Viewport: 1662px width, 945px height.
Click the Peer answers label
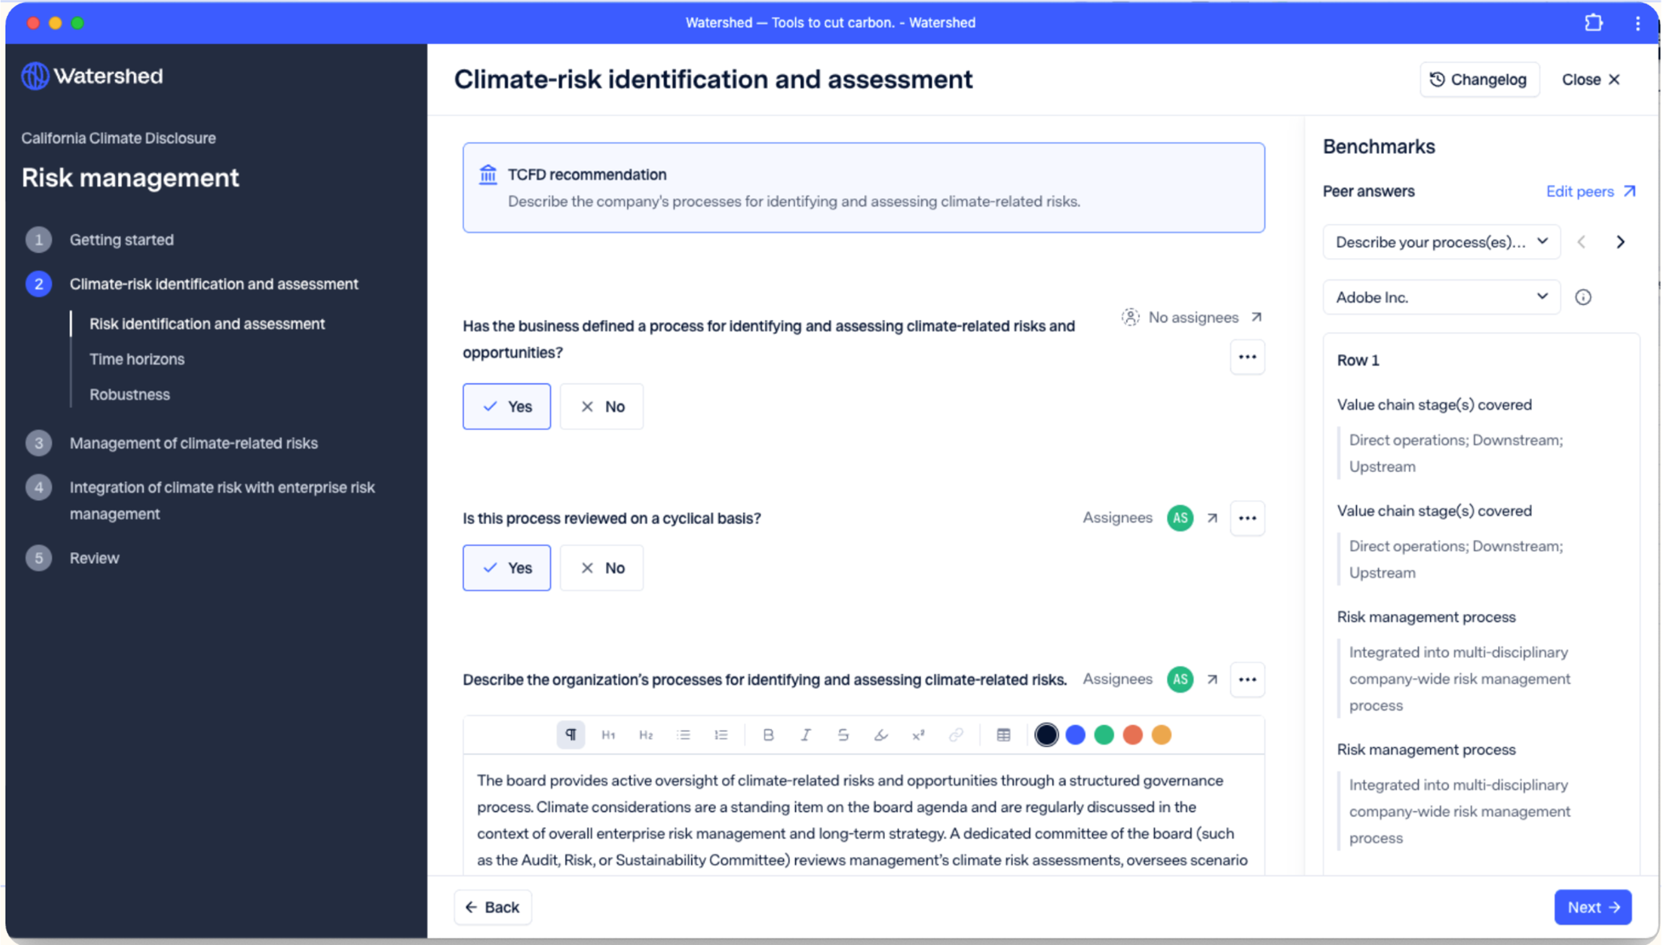coord(1369,191)
